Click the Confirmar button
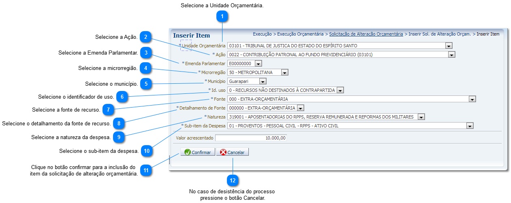 (197, 152)
